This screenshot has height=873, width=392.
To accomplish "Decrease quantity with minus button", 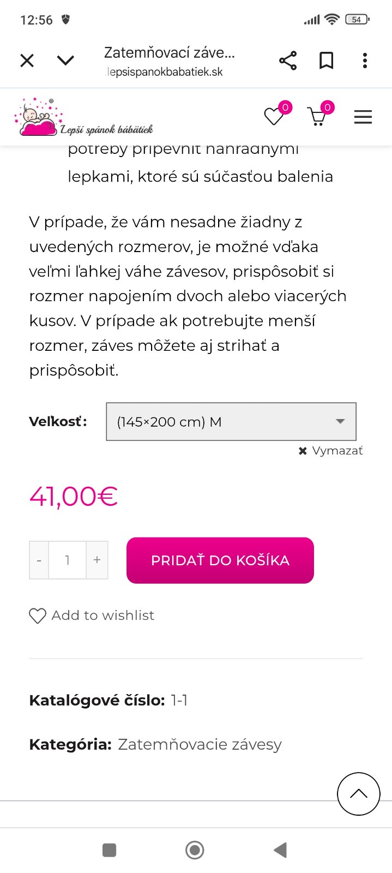I will [x=39, y=560].
